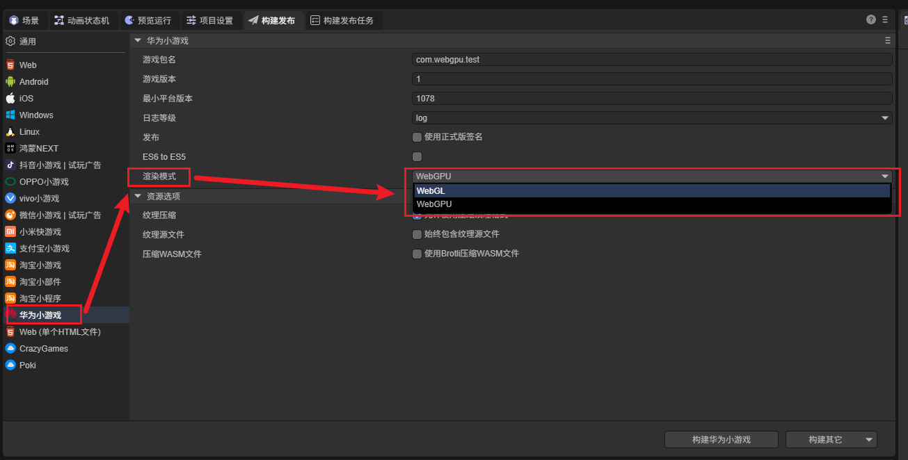
Task: Click the HTML5 icon for Web (单个HTML文件)
Action: [x=10, y=331]
